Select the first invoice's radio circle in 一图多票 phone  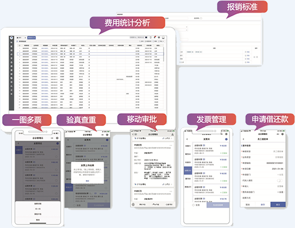click(56, 157)
